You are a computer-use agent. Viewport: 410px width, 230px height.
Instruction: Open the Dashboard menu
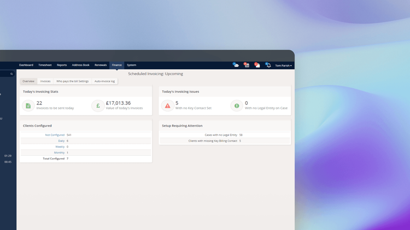[26, 65]
